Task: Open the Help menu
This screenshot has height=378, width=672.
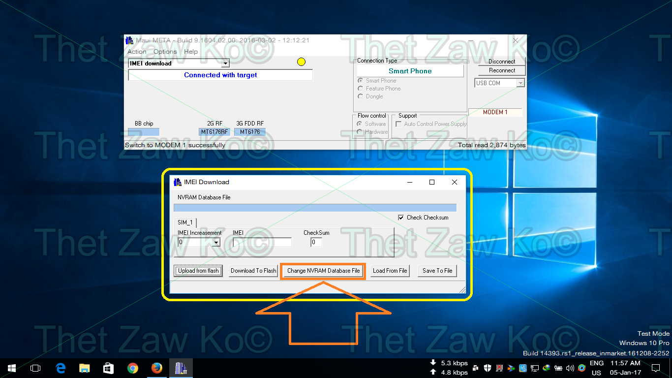Action: (x=191, y=52)
